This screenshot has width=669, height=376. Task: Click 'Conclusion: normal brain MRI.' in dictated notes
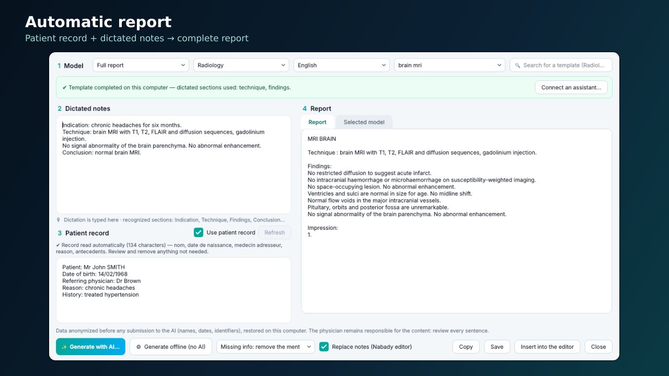pos(102,152)
